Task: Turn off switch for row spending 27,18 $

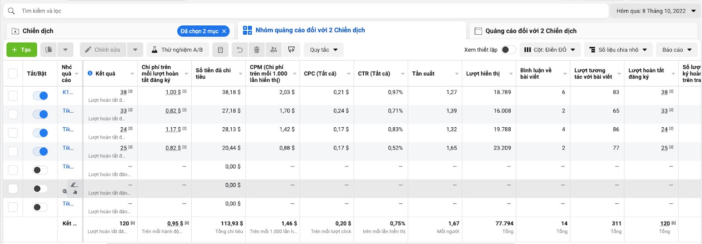Action: click(40, 114)
